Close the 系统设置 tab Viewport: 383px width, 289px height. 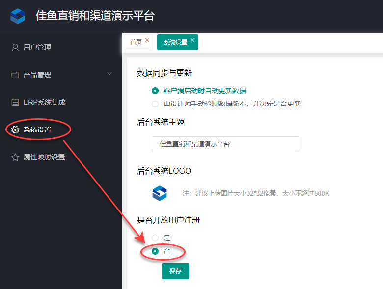click(192, 40)
